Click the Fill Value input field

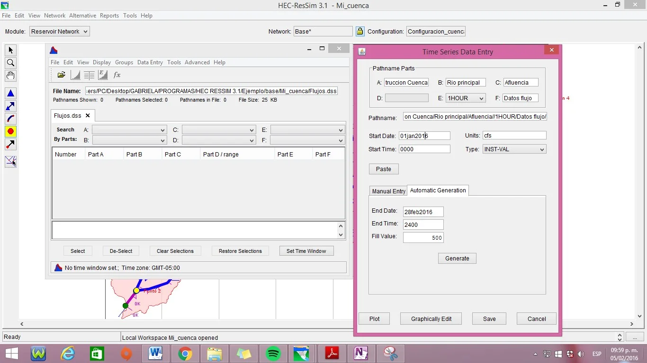(423, 238)
